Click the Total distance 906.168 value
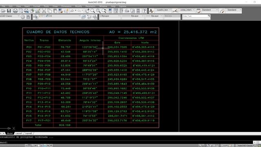The height and width of the screenshot is (147, 261). 64,125
